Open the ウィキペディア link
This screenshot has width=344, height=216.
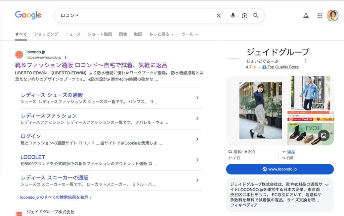[244, 205]
